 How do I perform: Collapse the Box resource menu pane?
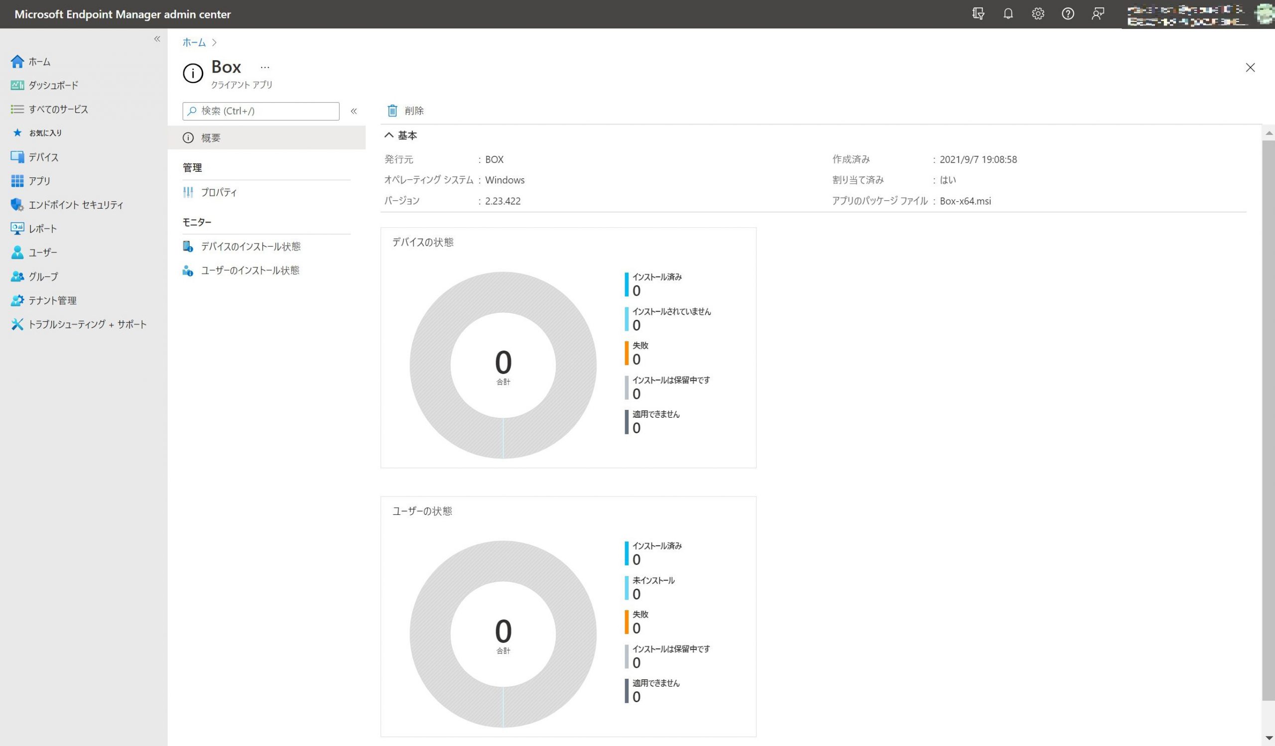pyautogui.click(x=354, y=111)
